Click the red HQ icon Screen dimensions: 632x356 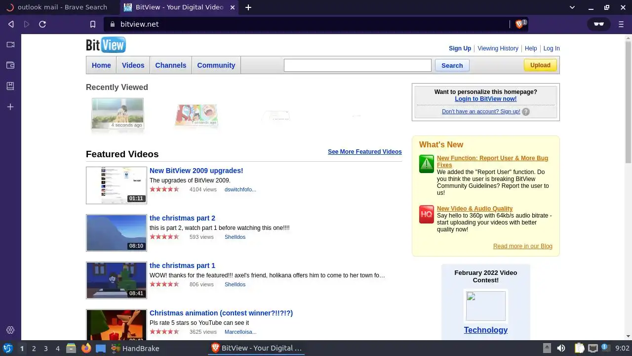(427, 215)
